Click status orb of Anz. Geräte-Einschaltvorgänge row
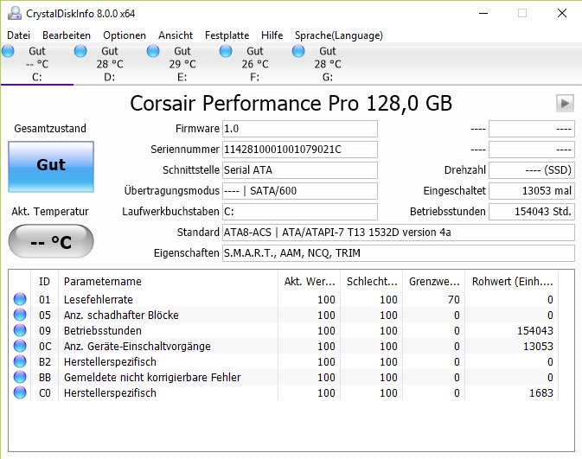 click(20, 346)
